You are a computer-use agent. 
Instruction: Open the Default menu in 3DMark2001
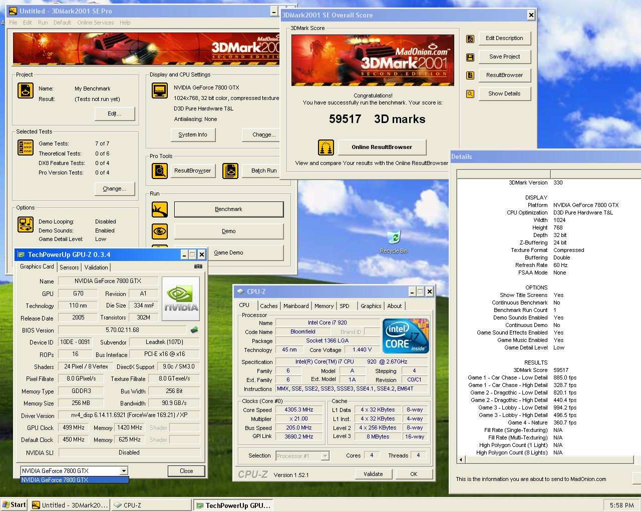click(x=62, y=22)
